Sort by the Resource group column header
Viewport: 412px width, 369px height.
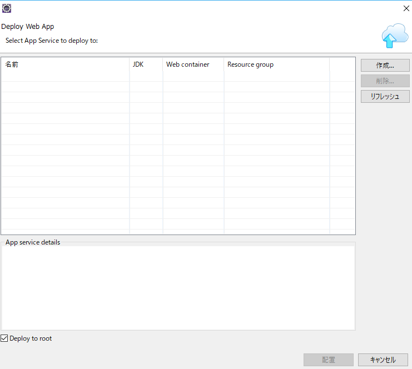(277, 64)
